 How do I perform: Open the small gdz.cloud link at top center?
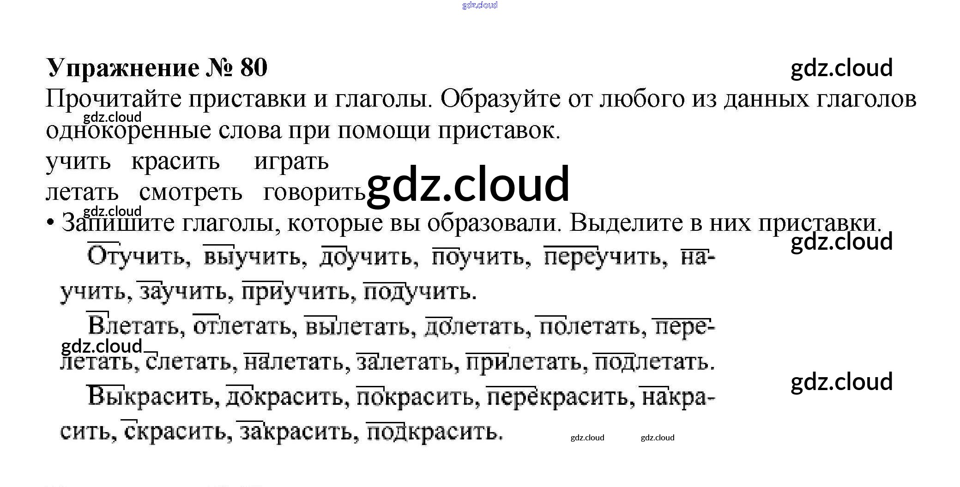pyautogui.click(x=479, y=5)
